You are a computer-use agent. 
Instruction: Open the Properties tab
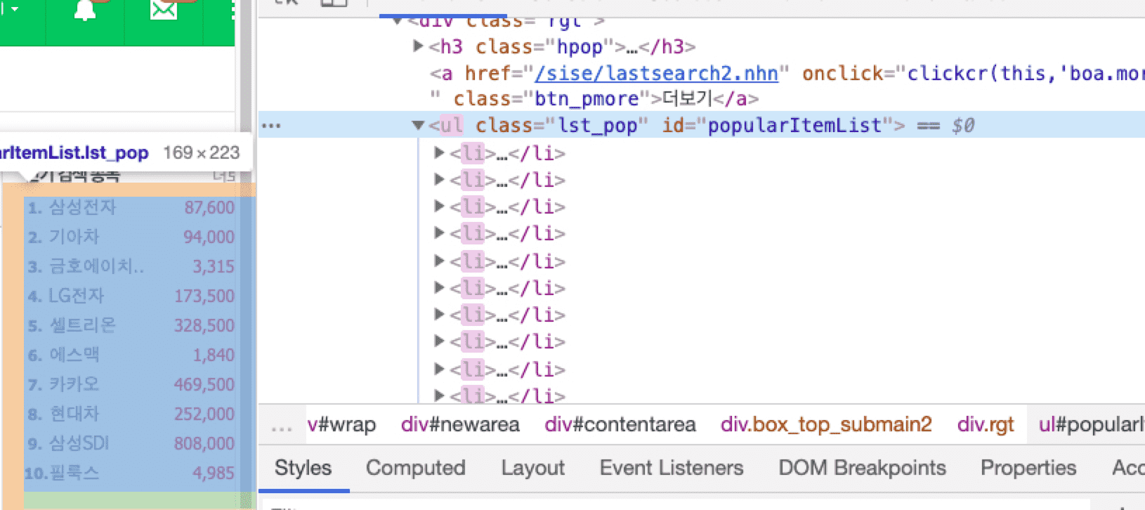click(1028, 468)
